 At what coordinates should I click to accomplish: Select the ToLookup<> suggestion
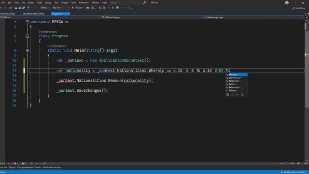tap(236, 87)
